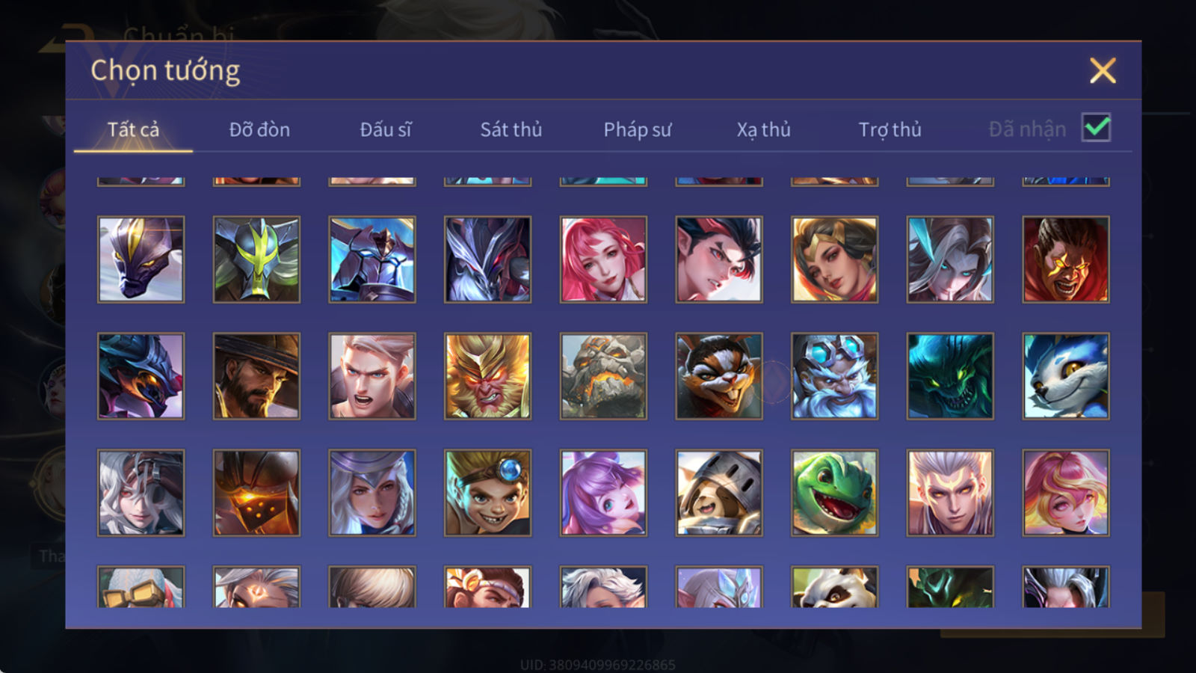The image size is (1196, 673).
Task: Filter heroes by Đấu sĩ tab
Action: (x=386, y=129)
